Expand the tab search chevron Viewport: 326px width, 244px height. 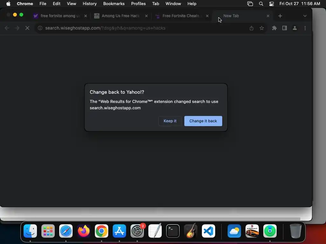[x=305, y=16]
